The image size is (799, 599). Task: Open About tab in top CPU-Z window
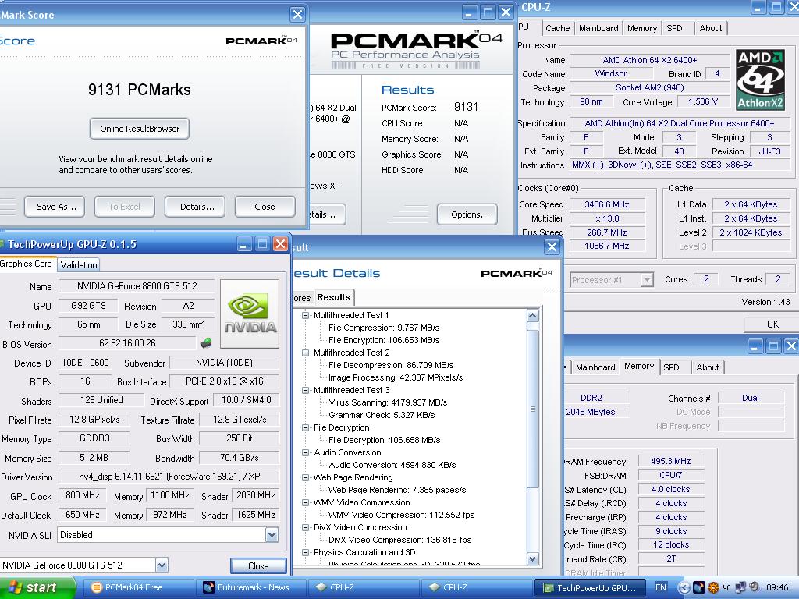pos(710,28)
